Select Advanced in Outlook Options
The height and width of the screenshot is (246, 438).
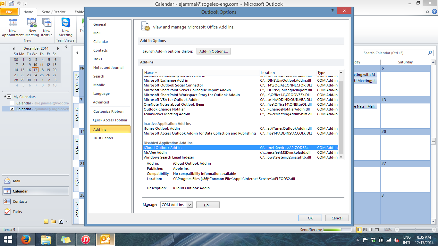[110, 102]
